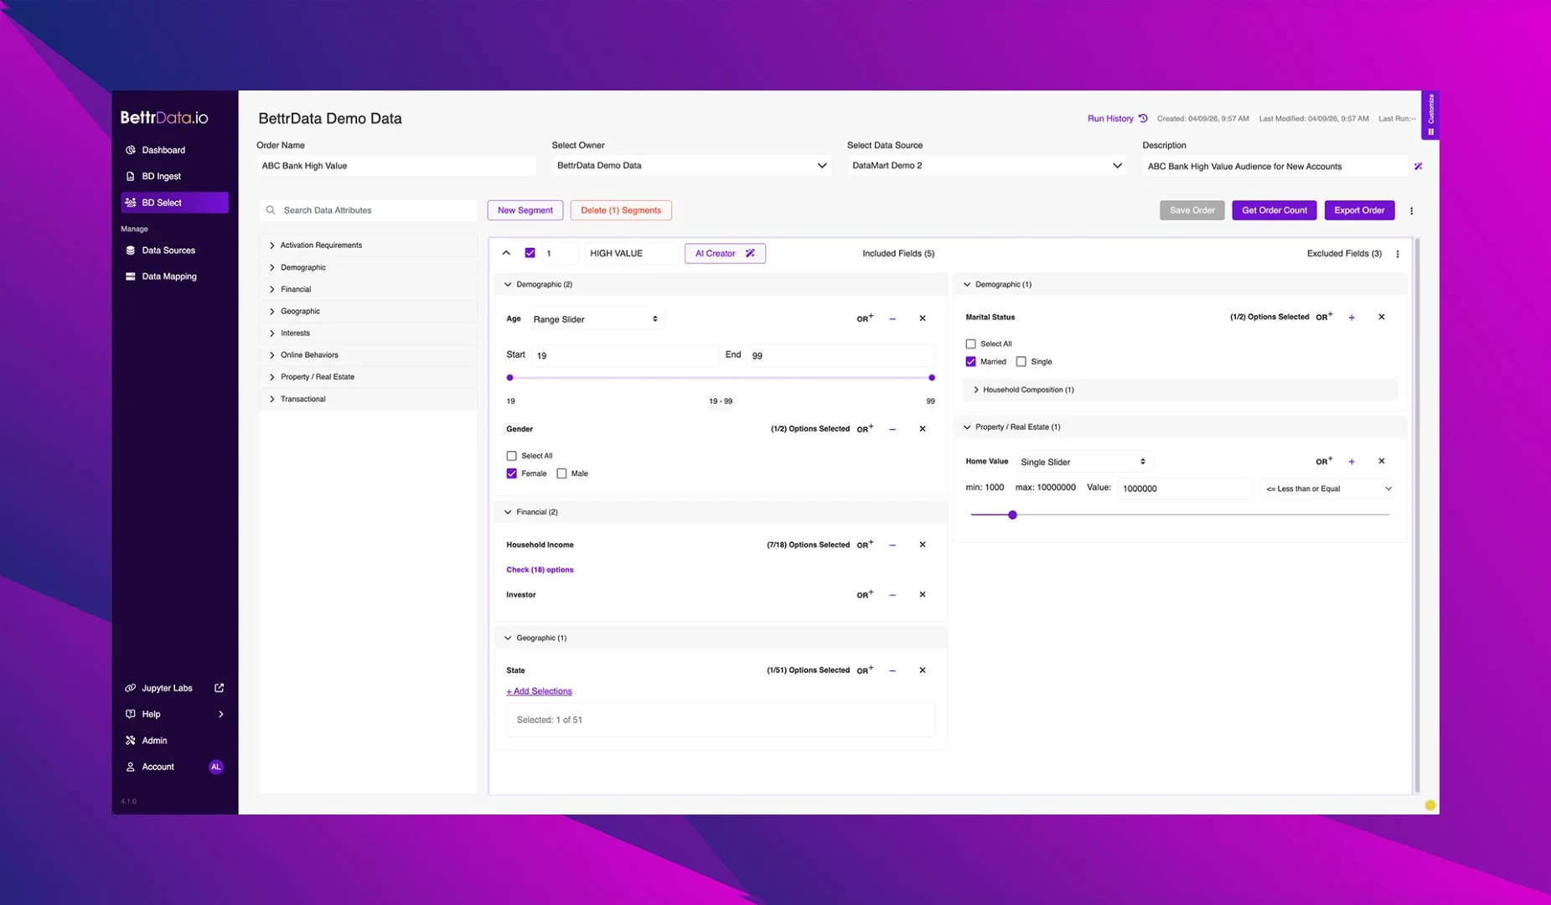Image resolution: width=1551 pixels, height=905 pixels.
Task: Click the Run History clock icon
Action: coord(1143,118)
